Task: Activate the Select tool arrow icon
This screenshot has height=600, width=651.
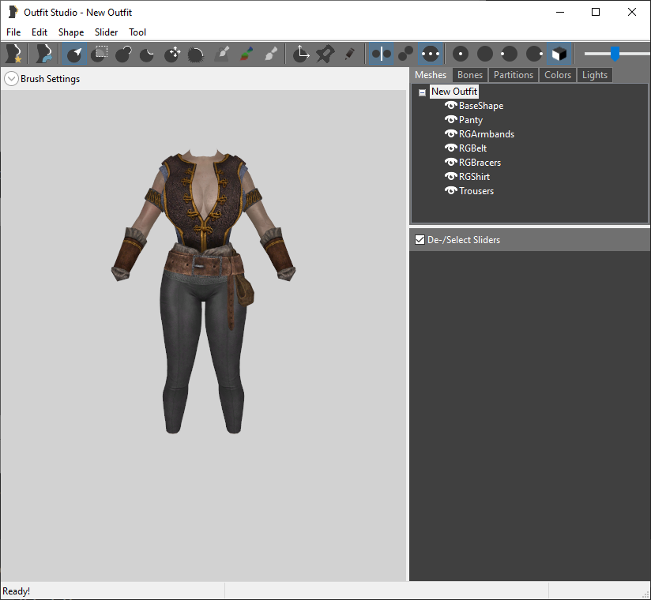Action: click(75, 54)
